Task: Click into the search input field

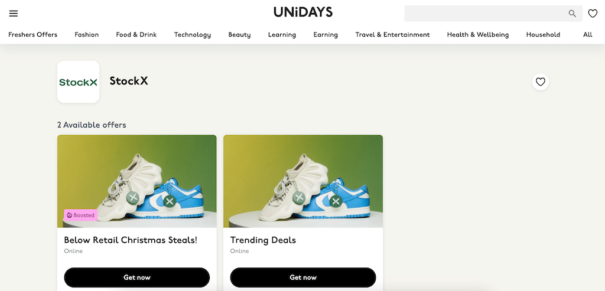Action: [486, 14]
